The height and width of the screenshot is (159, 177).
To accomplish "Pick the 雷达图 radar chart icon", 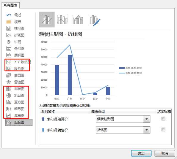I will (x=9, y=82).
